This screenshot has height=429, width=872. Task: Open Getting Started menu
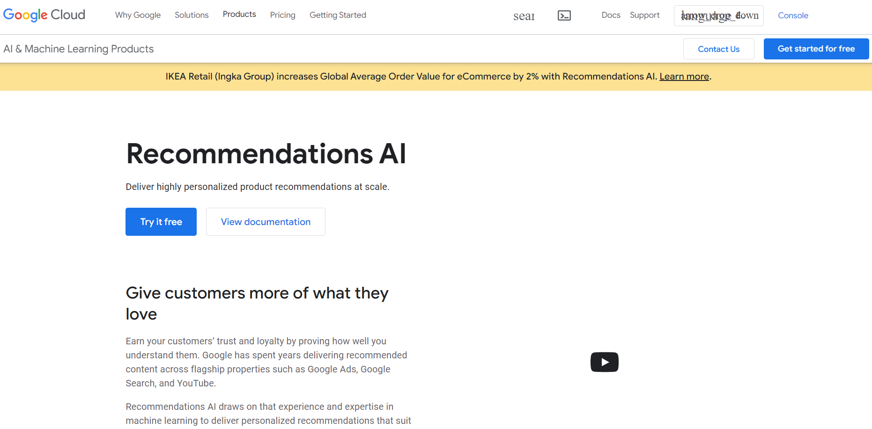coord(338,15)
